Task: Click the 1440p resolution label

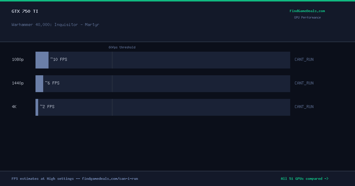Action: [x=18, y=83]
